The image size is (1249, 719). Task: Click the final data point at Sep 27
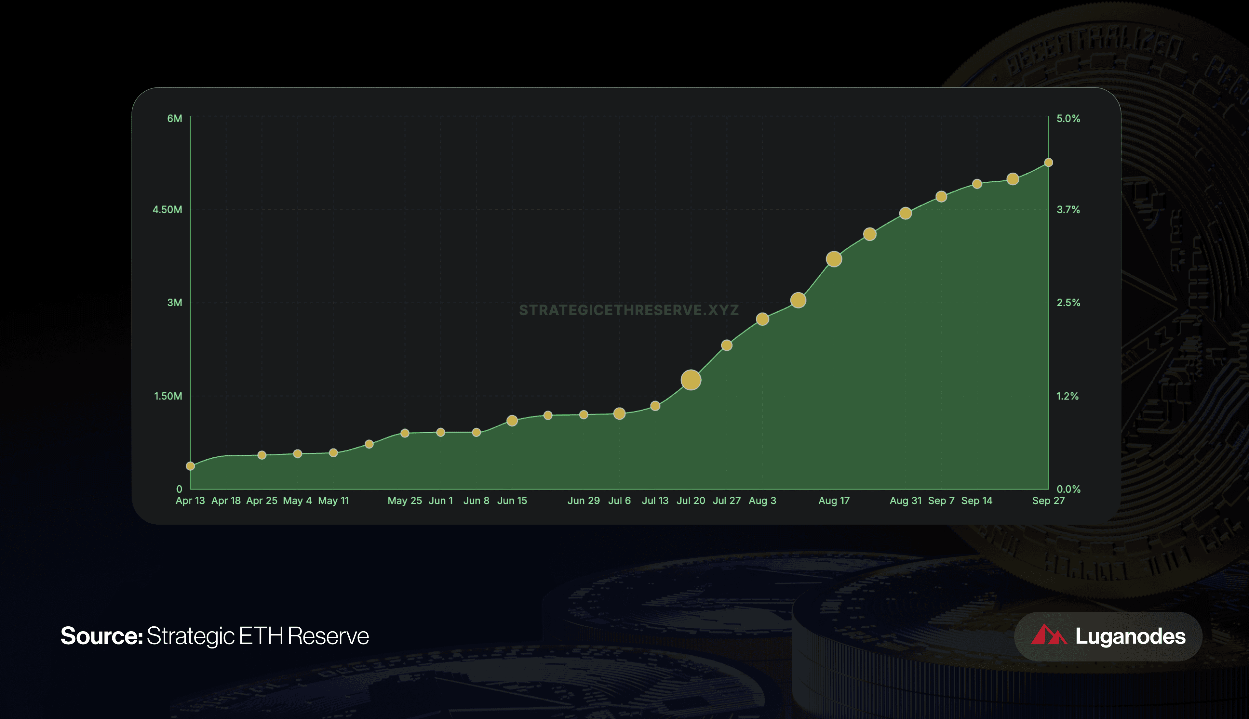1048,163
